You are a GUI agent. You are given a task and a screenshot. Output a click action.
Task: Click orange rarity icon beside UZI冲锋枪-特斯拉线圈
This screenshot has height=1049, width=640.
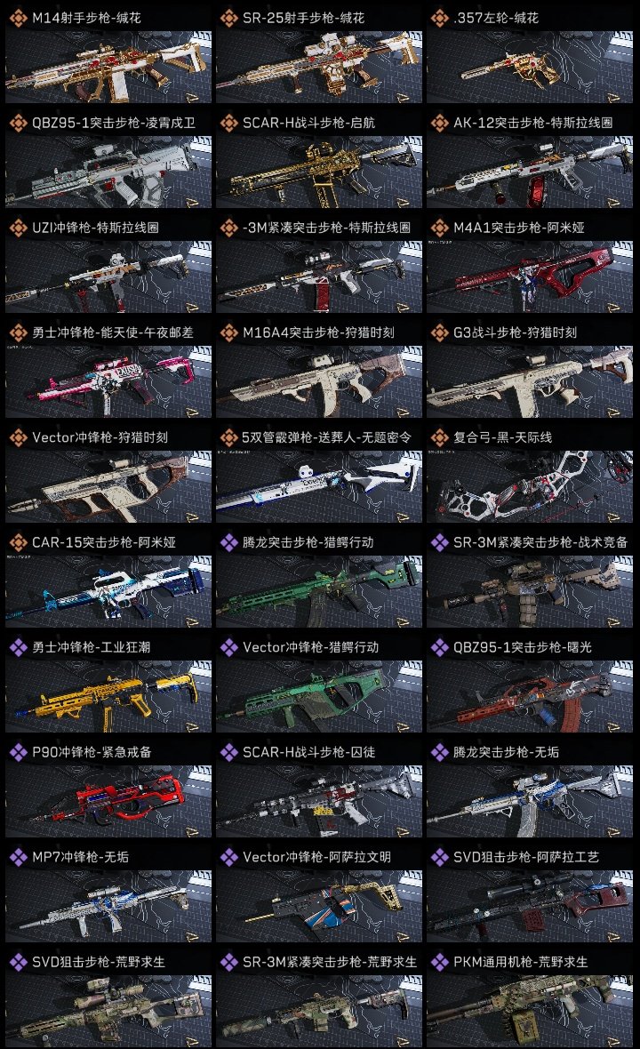coord(18,228)
